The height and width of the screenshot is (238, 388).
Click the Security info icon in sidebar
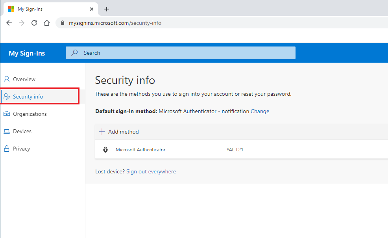6,97
